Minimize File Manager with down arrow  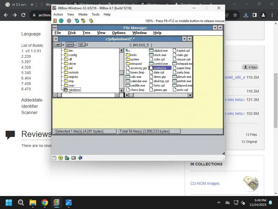coord(215,28)
